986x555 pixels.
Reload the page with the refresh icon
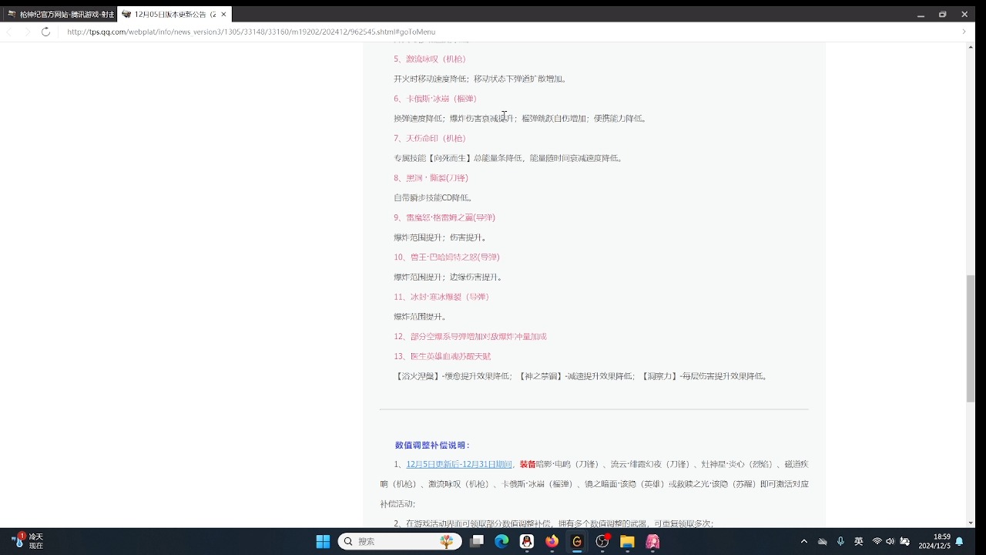point(45,32)
